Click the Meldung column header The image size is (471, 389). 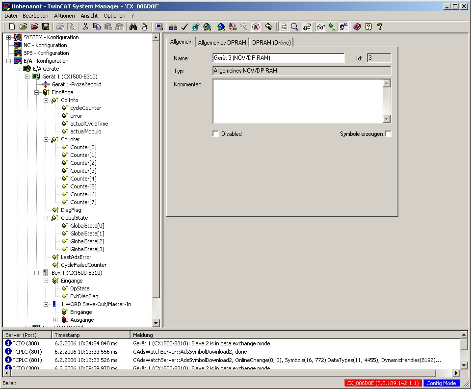click(295, 335)
